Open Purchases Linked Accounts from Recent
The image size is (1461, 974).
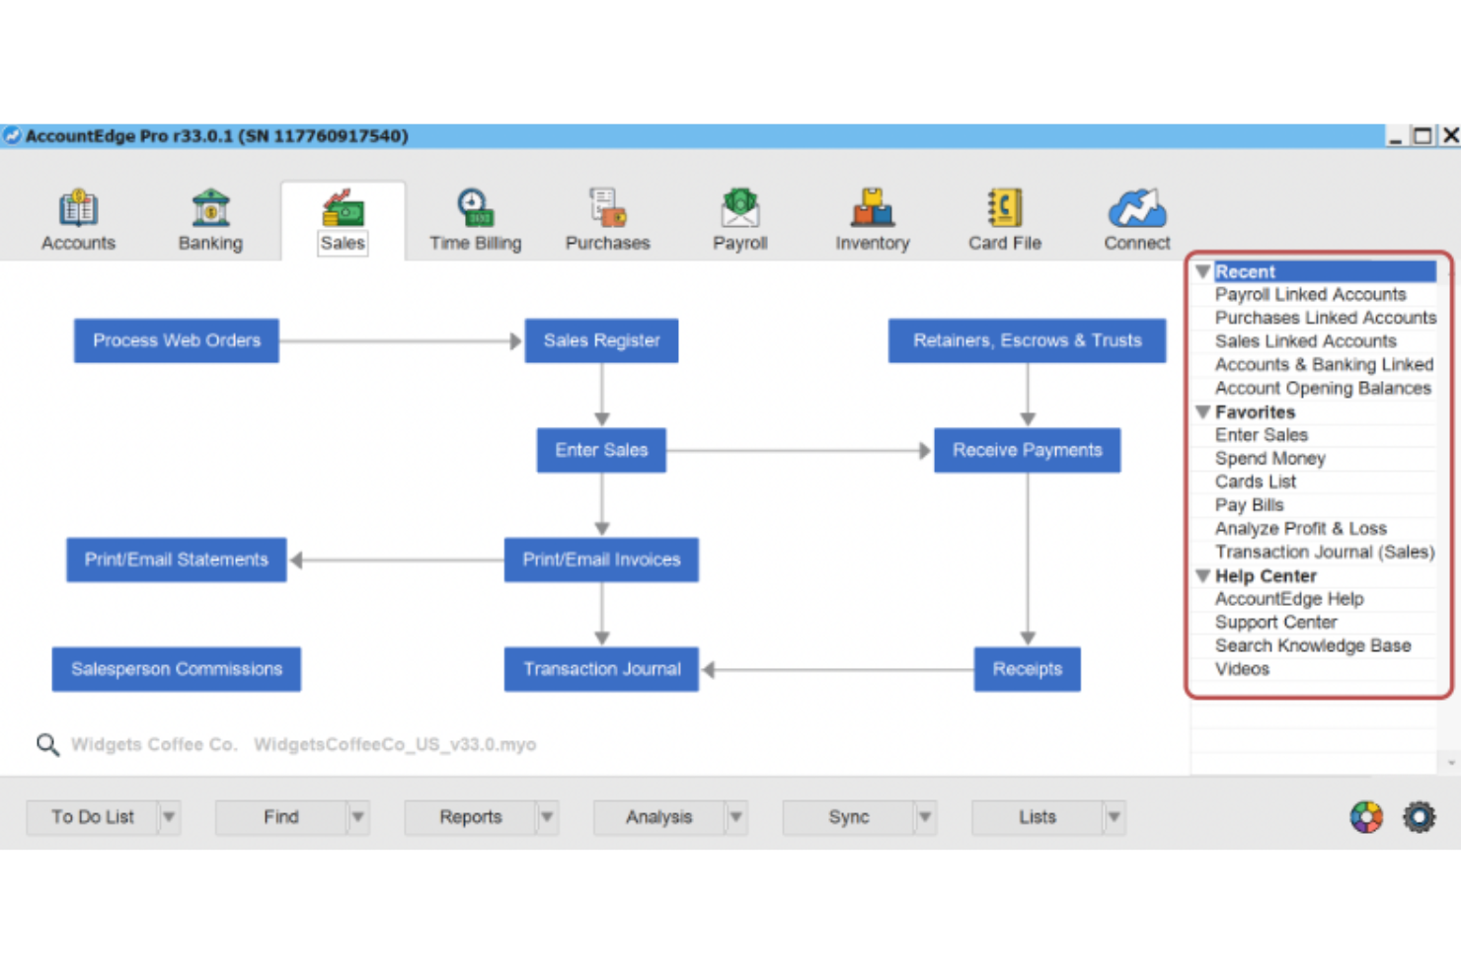point(1325,318)
